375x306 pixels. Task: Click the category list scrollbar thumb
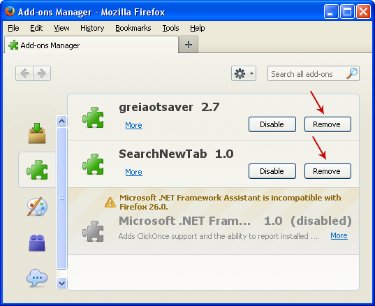tap(61, 198)
